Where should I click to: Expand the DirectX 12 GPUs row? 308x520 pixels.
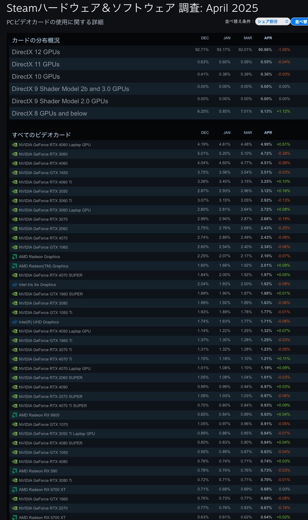pyautogui.click(x=158, y=52)
